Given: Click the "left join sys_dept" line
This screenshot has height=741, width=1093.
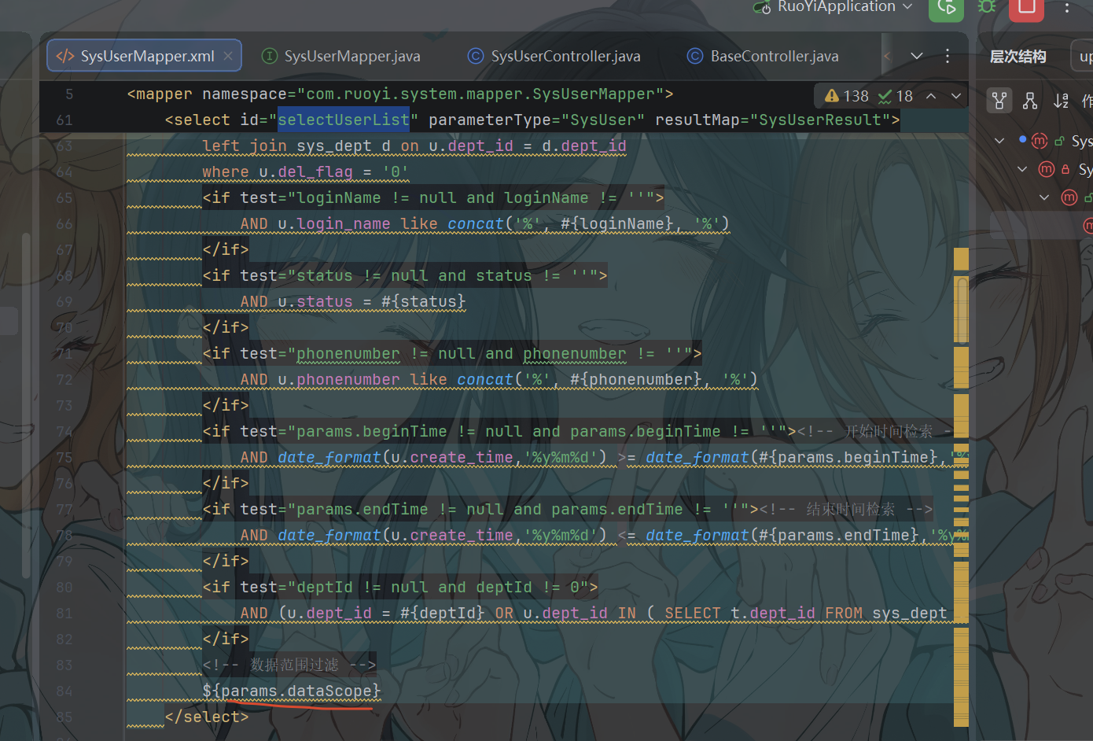Looking at the screenshot, I should click(414, 146).
